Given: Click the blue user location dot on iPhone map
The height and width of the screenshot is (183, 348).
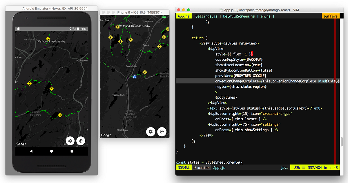Looking at the screenshot, I should coord(134,77).
